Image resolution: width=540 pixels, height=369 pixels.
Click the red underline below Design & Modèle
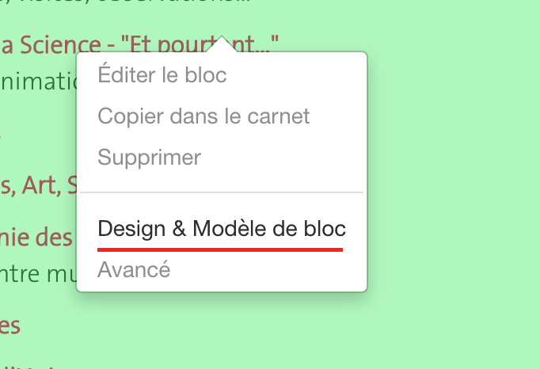(220, 249)
